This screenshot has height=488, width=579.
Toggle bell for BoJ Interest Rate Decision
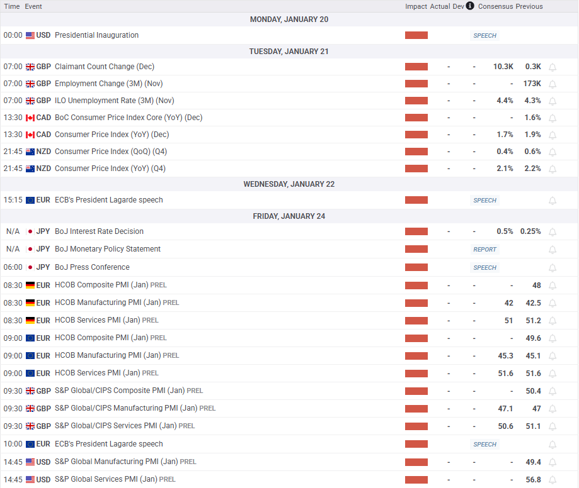(x=553, y=232)
